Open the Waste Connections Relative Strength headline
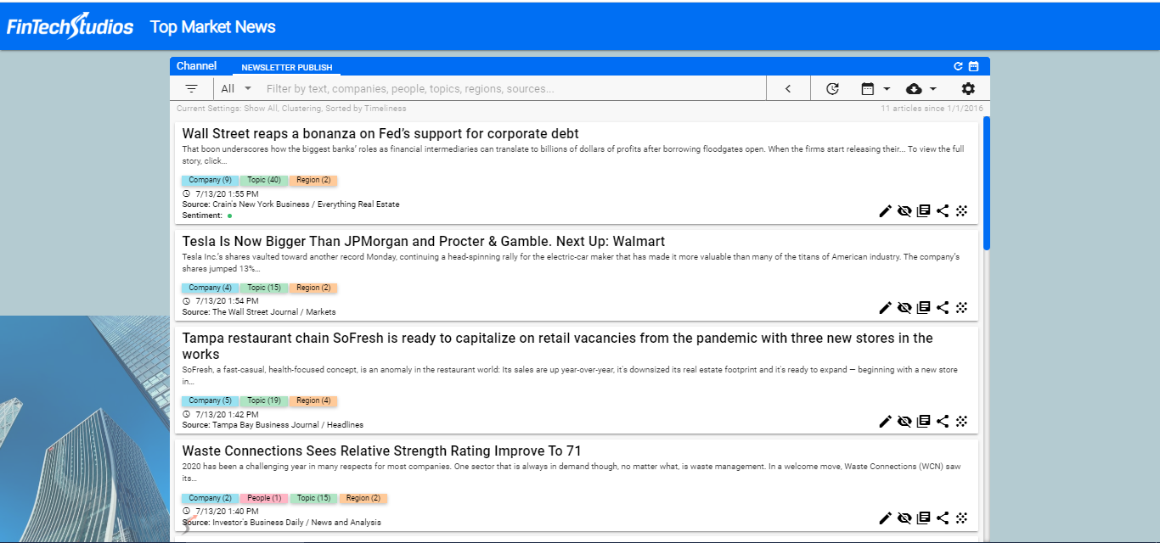Viewport: 1160px width, 543px height. [x=382, y=451]
